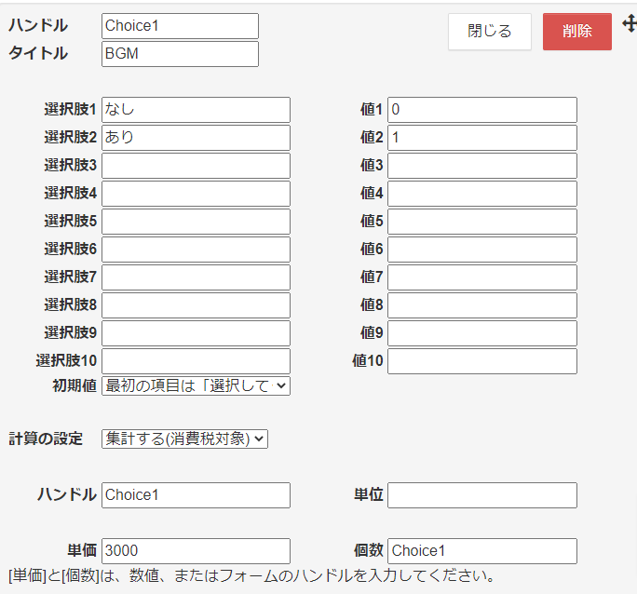Click the empty 選択肢3 input field
The height and width of the screenshot is (594, 637).
tap(196, 166)
